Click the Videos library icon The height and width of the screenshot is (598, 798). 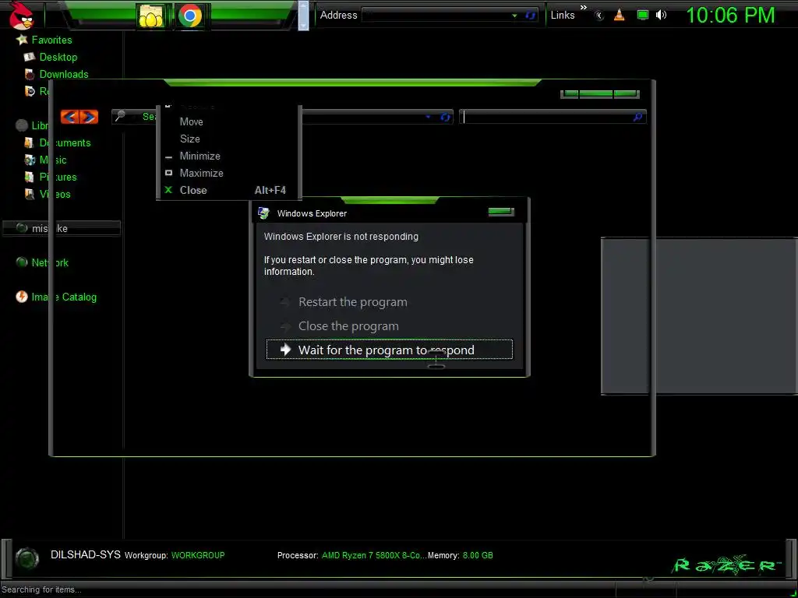pyautogui.click(x=30, y=194)
